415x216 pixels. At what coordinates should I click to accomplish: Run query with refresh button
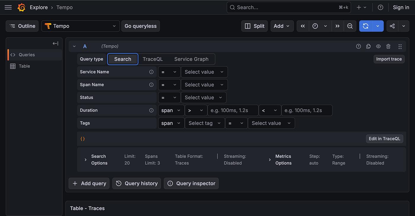[x=365, y=26]
